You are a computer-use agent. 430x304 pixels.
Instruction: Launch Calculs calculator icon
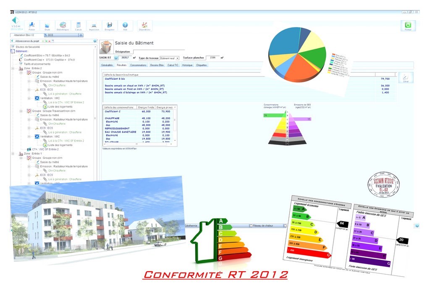click(79, 26)
